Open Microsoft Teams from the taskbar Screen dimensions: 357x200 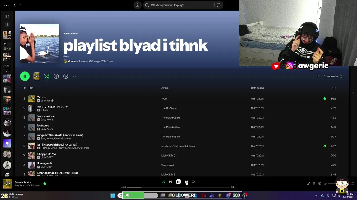[x=212, y=196]
